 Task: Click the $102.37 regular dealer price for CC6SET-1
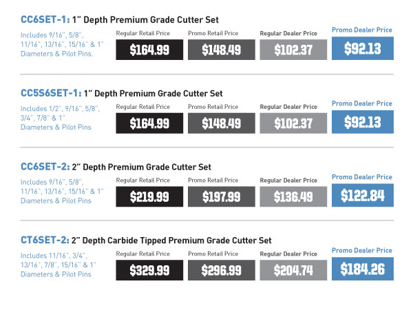(x=293, y=50)
